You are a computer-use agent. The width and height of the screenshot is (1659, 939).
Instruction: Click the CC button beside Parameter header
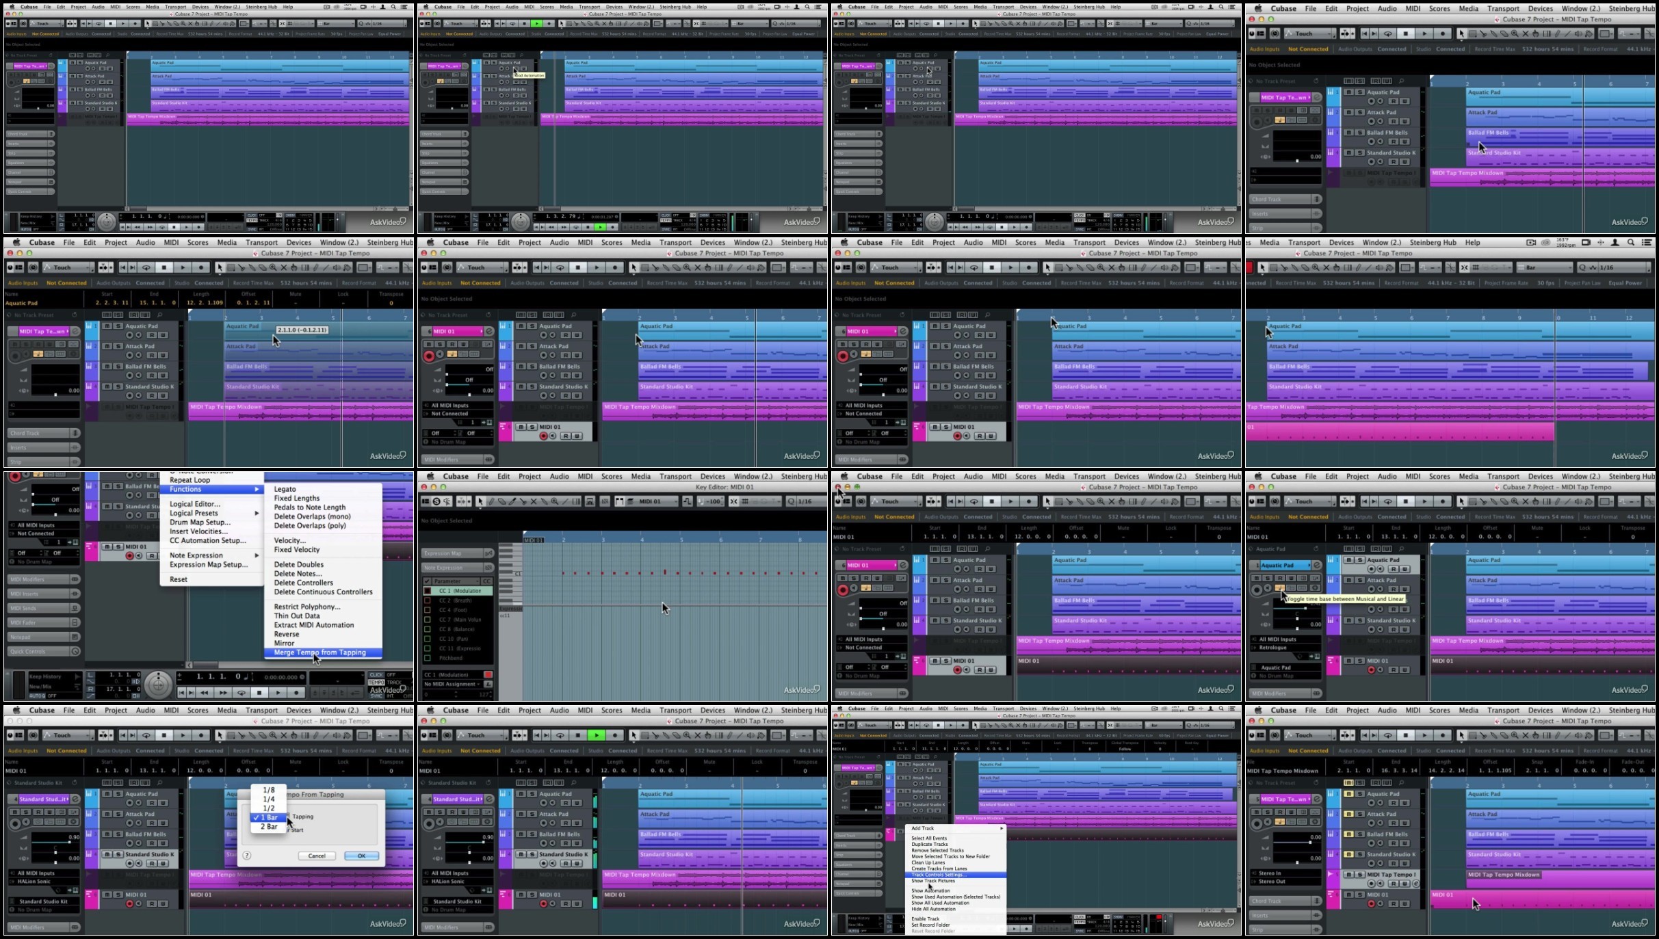pos(487,581)
